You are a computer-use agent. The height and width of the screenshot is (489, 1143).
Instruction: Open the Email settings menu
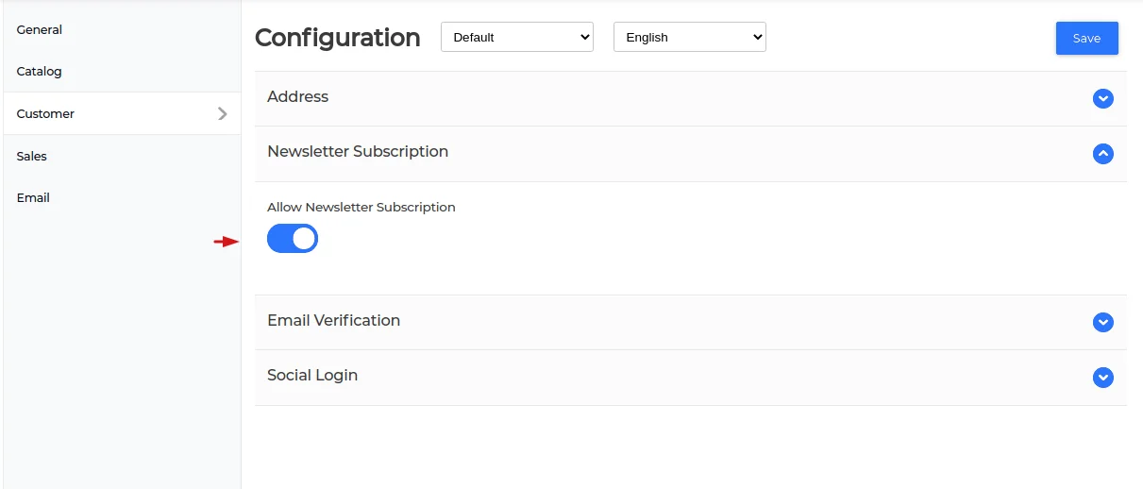pos(33,198)
